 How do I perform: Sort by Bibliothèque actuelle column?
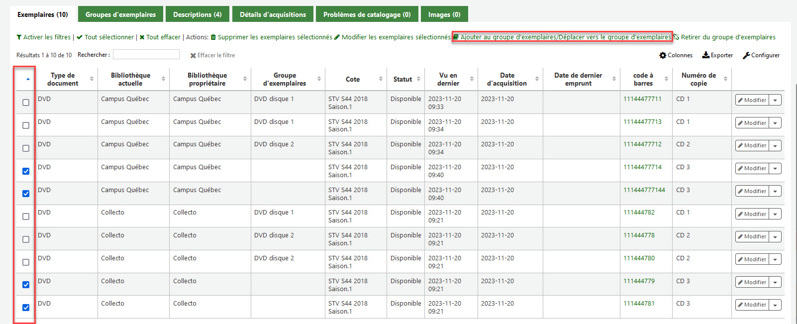point(133,79)
